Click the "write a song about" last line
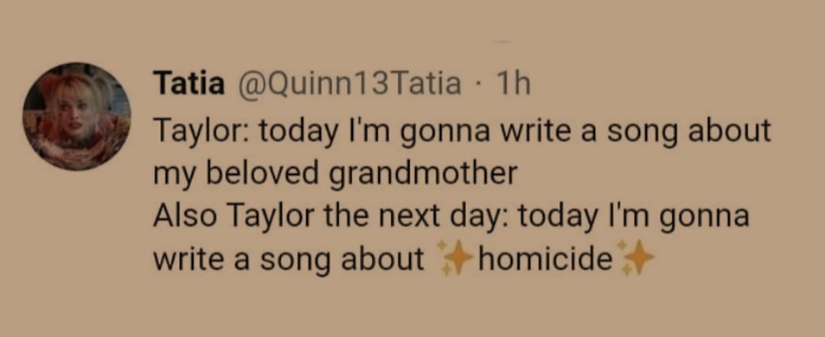This screenshot has width=825, height=337. pyautogui.click(x=289, y=261)
